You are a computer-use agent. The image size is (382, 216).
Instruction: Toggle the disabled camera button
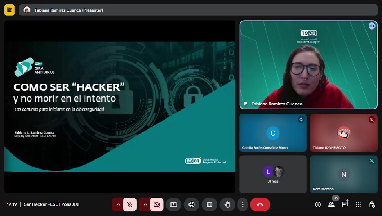tap(157, 204)
